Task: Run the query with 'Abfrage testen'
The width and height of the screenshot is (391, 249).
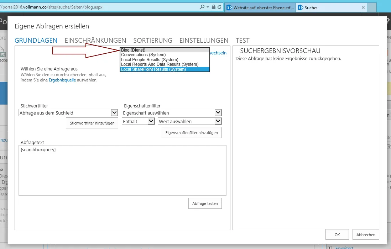Action: 205,203
